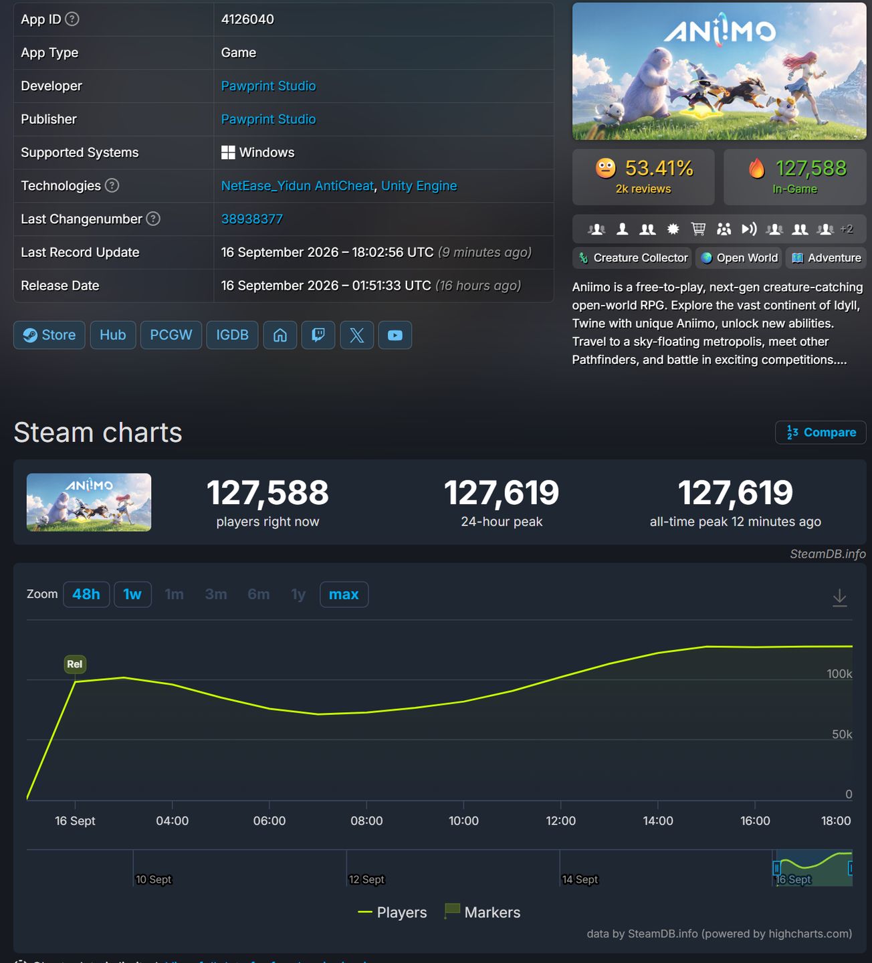Select the disabled 6m zoom option
This screenshot has width=872, height=963.
click(x=259, y=595)
